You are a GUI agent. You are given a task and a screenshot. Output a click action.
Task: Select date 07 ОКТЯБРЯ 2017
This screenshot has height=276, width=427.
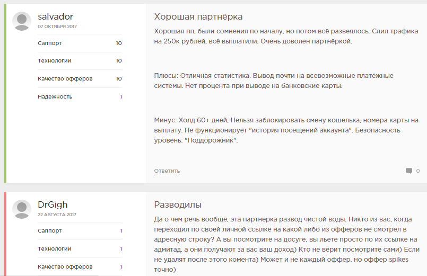coord(57,26)
